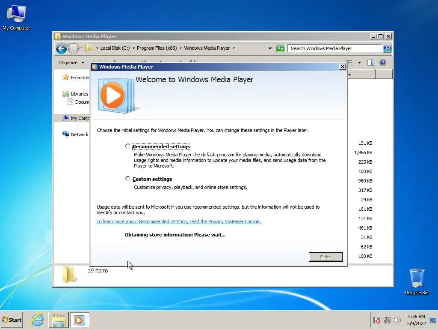Expand the root breadcrumb arrow before Local Disk
438x329 pixels.
[x=97, y=48]
